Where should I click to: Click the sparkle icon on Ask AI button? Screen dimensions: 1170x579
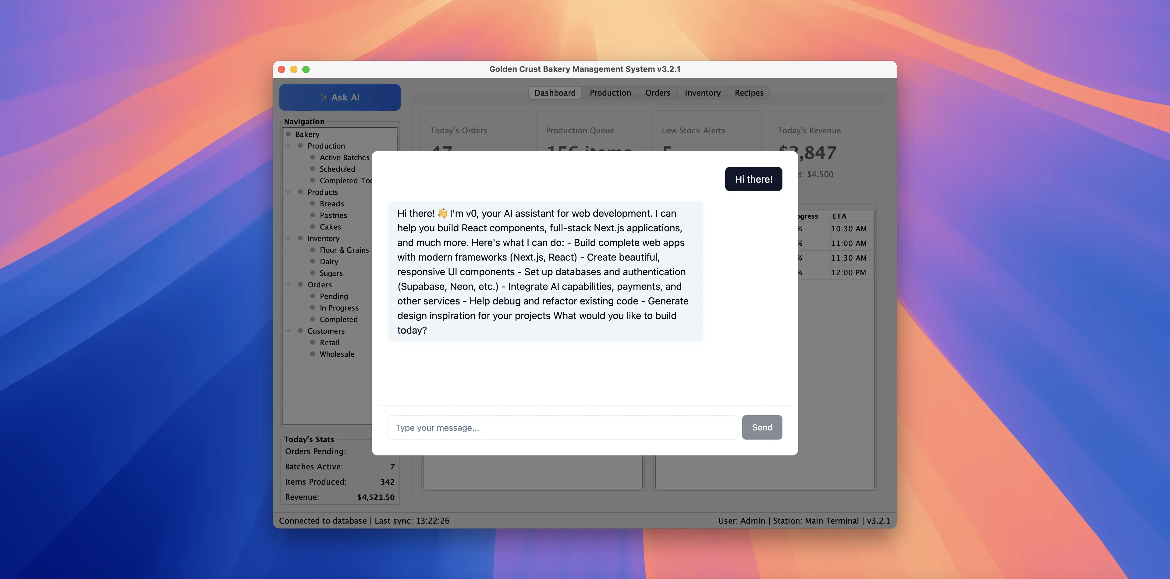pos(324,97)
